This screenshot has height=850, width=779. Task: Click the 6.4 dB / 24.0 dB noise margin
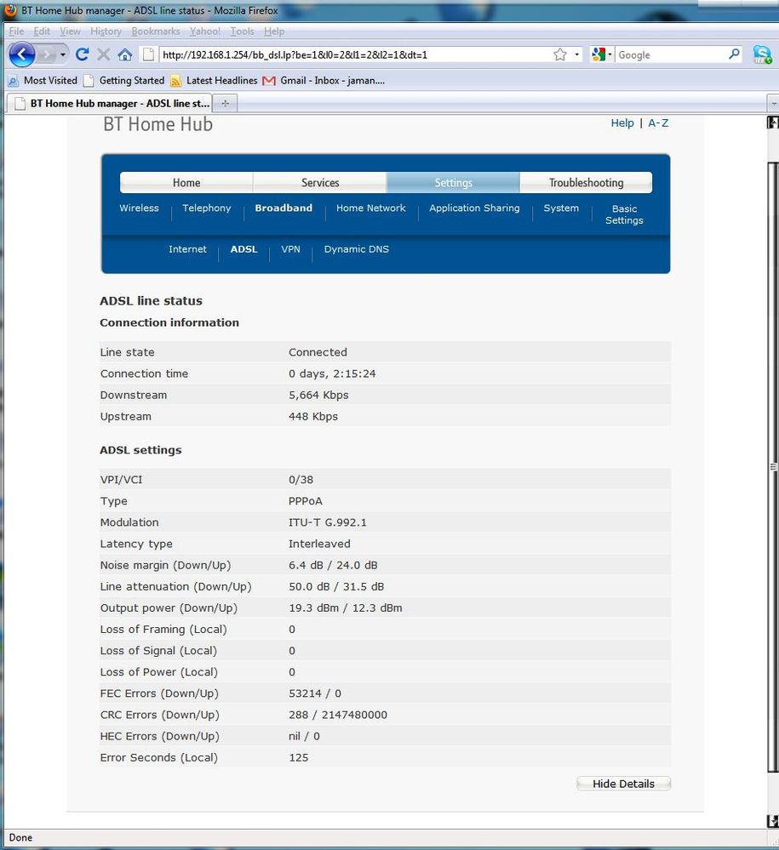(x=333, y=566)
